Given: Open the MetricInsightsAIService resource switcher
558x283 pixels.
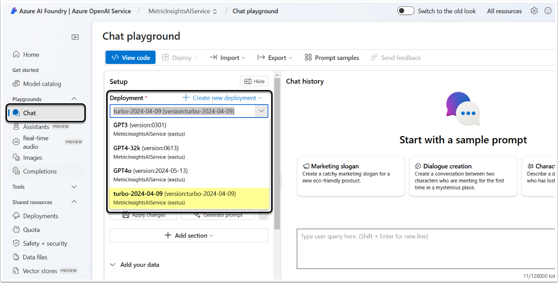Looking at the screenshot, I should (x=183, y=11).
